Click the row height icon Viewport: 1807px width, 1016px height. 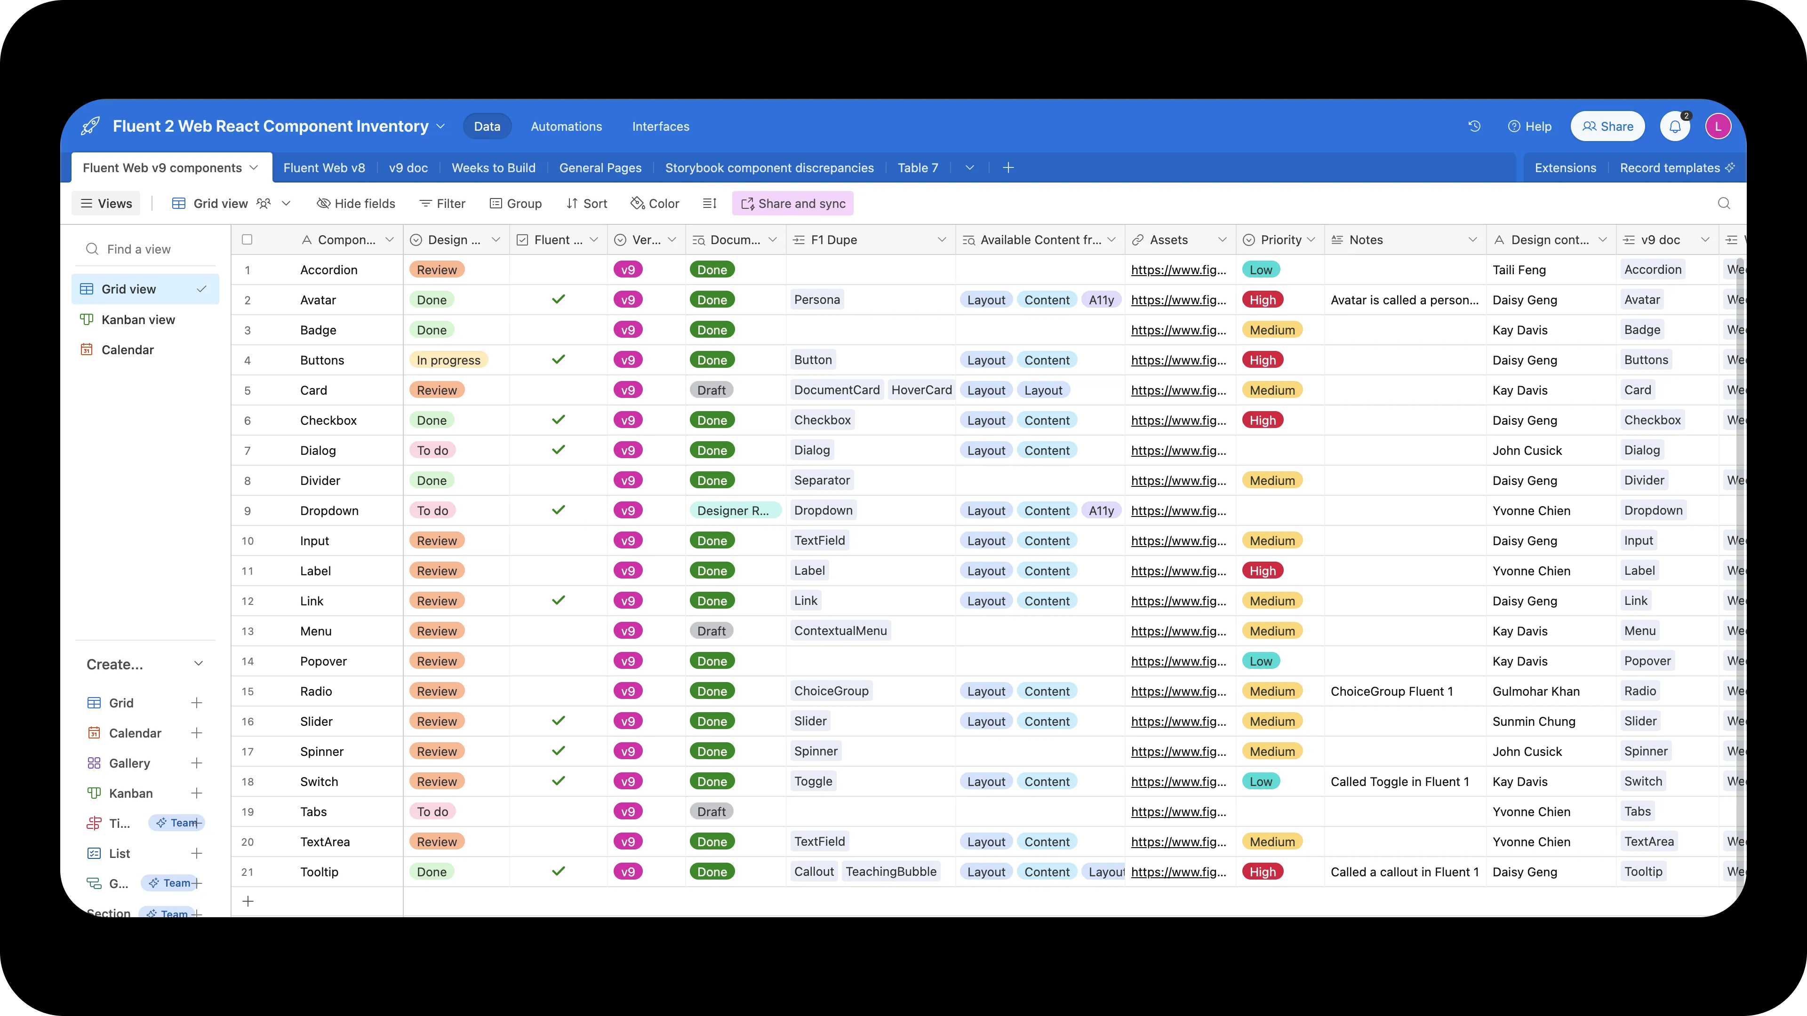point(710,203)
